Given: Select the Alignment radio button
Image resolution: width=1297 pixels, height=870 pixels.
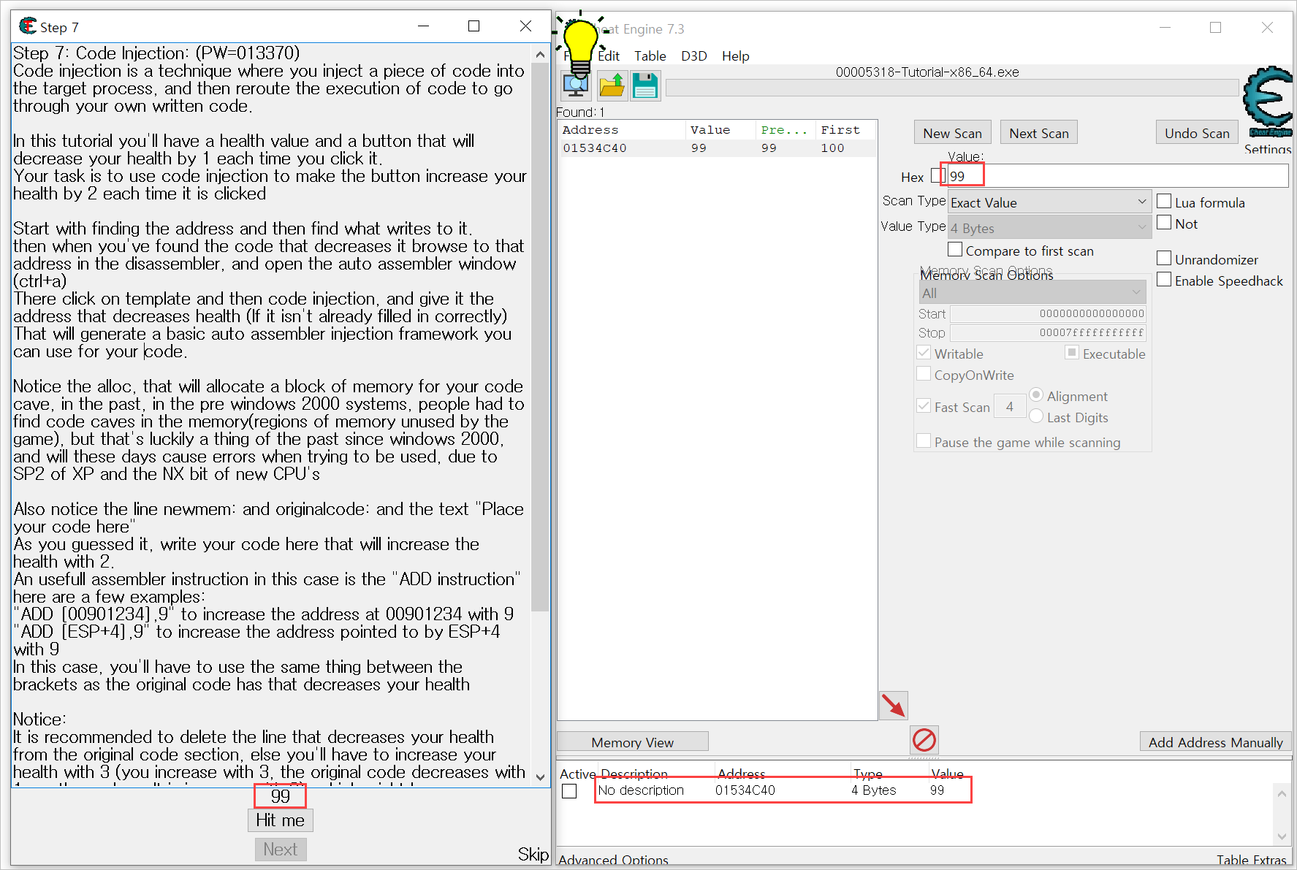Looking at the screenshot, I should click(x=1036, y=395).
